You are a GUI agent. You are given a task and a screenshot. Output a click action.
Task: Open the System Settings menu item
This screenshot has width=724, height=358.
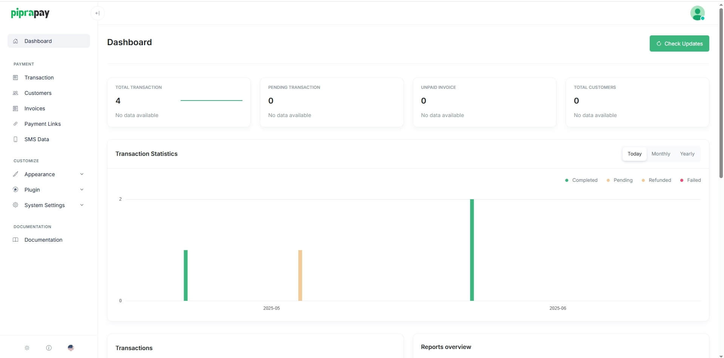[49, 205]
